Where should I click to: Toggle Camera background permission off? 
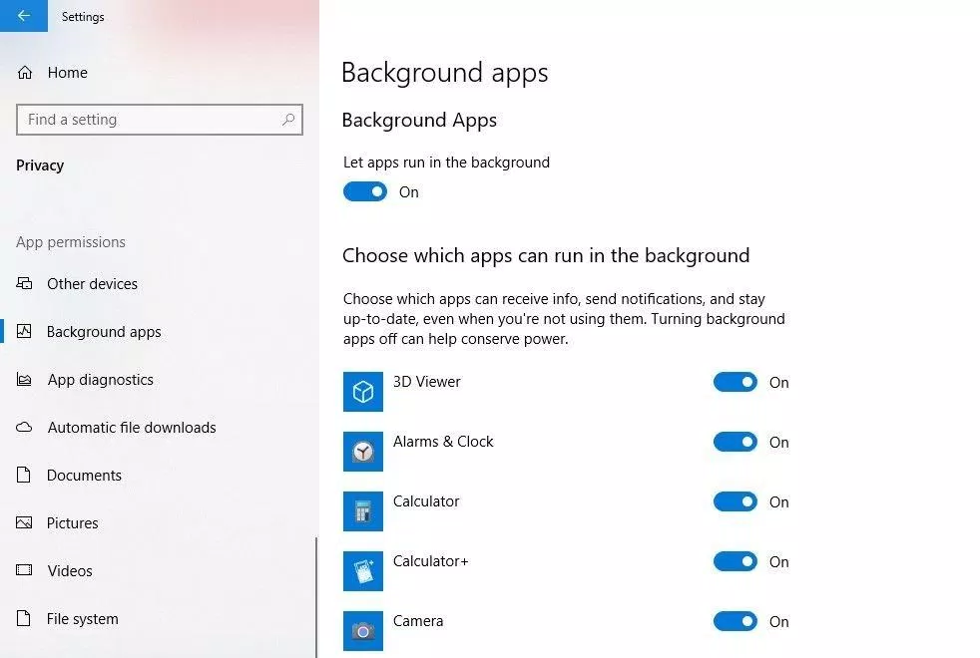(x=735, y=621)
